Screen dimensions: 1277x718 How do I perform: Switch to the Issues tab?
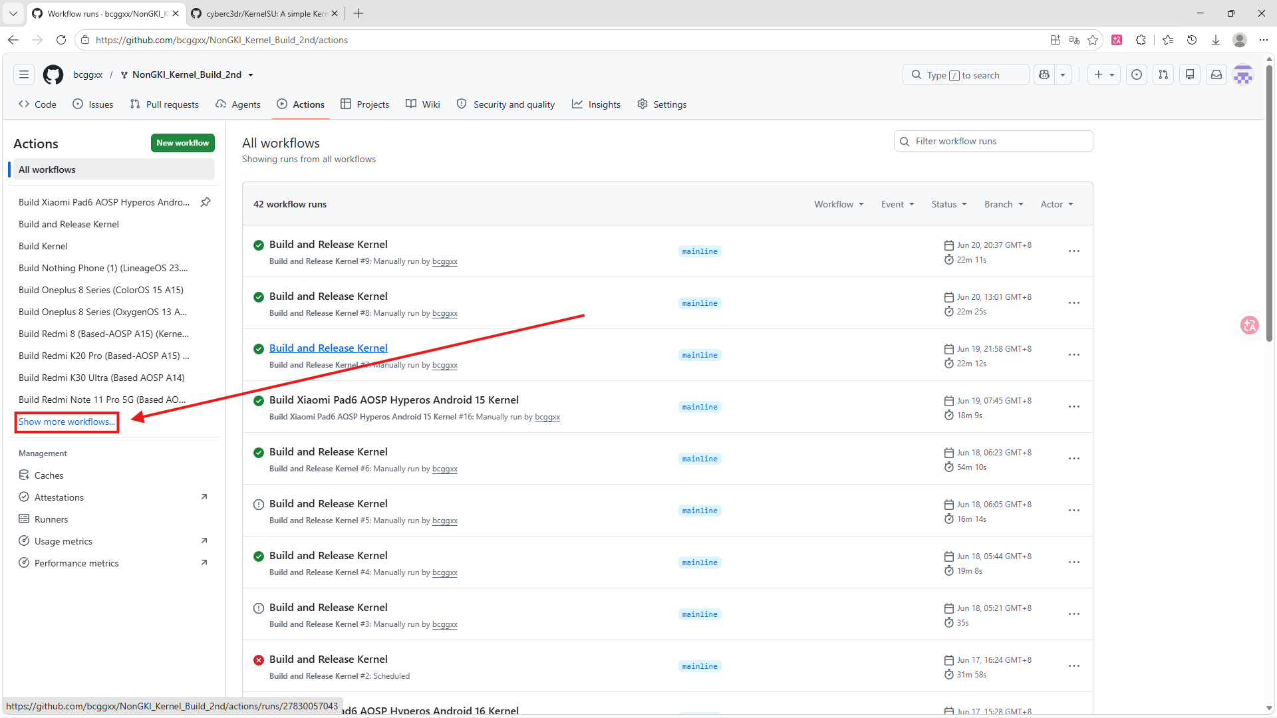[x=93, y=104]
